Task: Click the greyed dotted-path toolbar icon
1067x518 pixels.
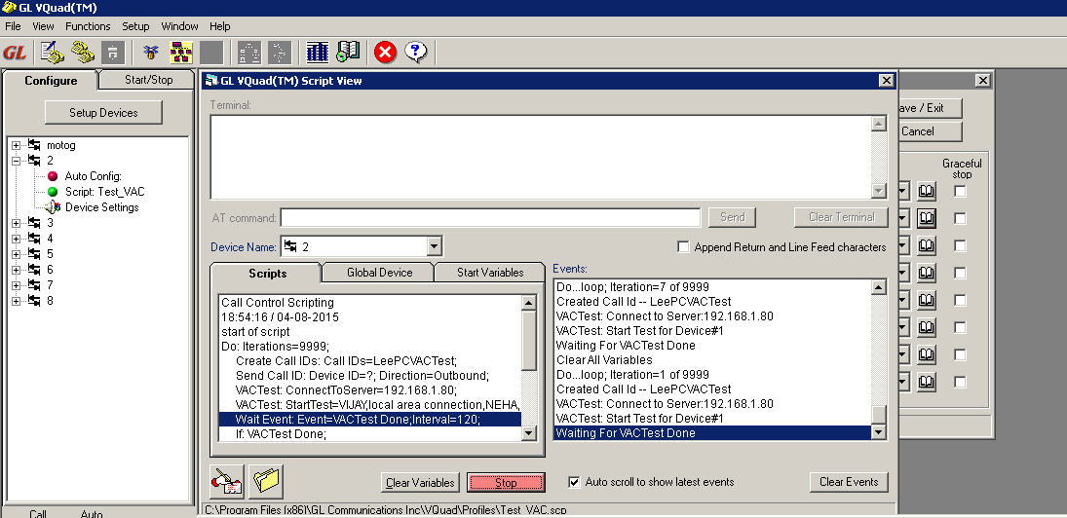Action: (x=279, y=53)
